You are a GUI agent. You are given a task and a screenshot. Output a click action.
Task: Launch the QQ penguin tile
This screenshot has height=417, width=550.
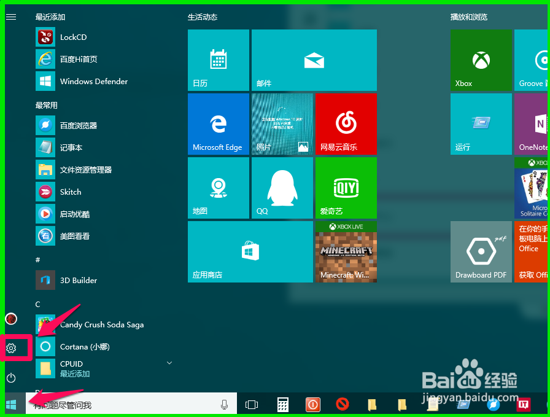pos(282,188)
